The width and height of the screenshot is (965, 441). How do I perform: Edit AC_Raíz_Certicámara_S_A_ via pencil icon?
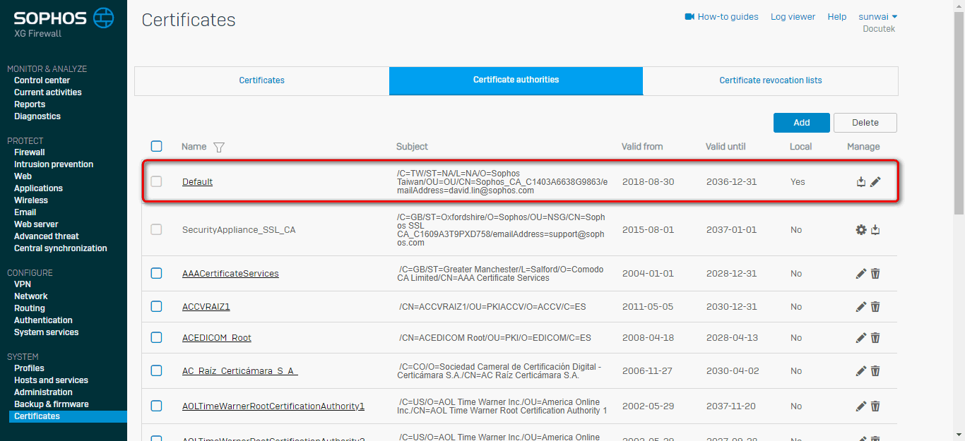pyautogui.click(x=861, y=370)
